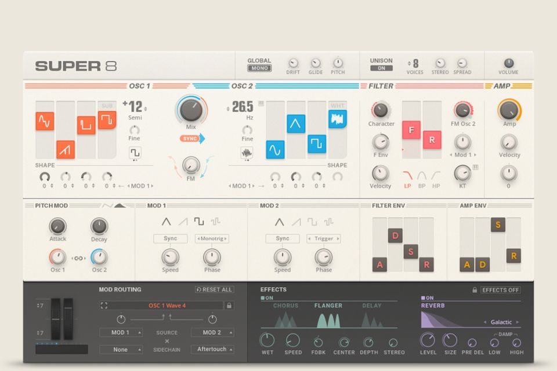The image size is (557, 371).
Task: Select the OSC 1 sawtooth wave block
Action: click(x=66, y=149)
